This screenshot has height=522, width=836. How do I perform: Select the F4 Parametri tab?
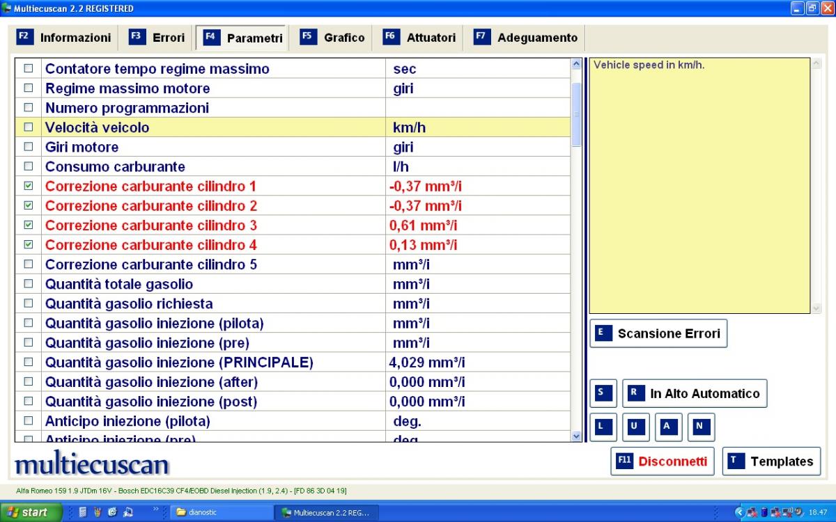point(243,38)
